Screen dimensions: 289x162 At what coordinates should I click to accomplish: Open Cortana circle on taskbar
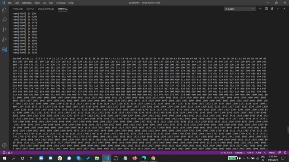23,158
